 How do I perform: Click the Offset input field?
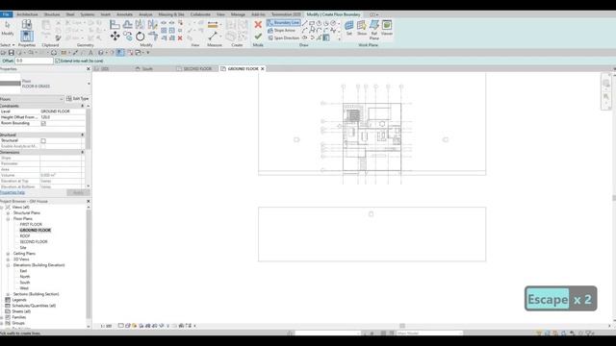[x=34, y=61]
